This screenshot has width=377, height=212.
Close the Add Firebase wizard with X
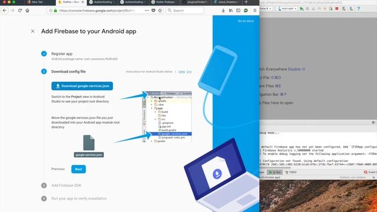coord(33,31)
